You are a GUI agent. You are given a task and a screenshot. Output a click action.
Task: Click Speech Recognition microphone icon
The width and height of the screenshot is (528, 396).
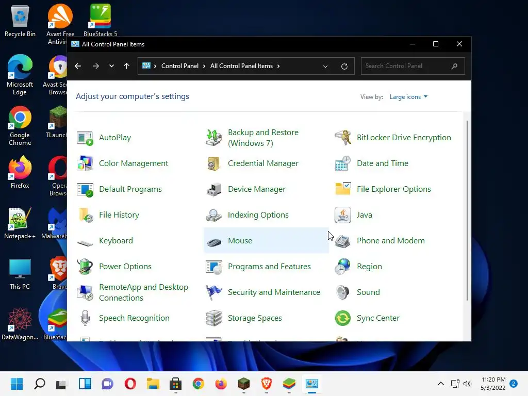tap(85, 318)
